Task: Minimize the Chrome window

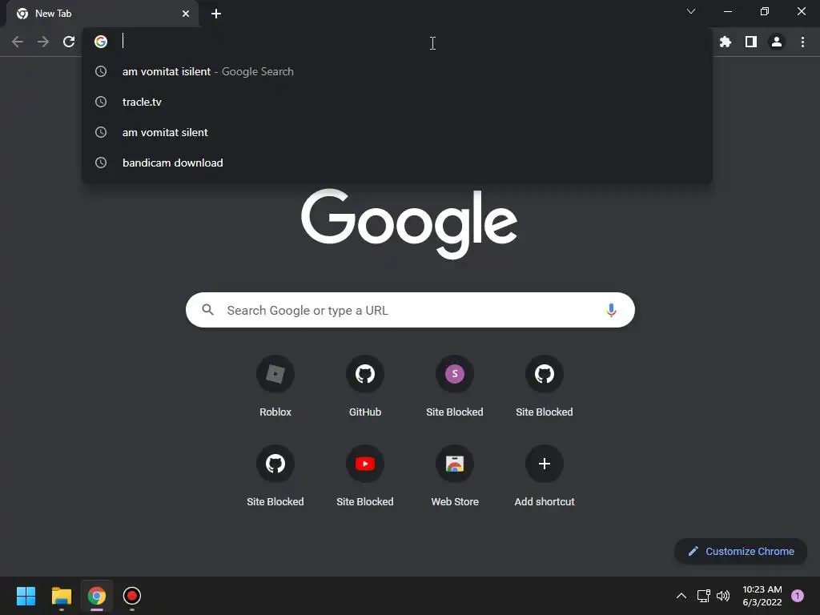Action: click(x=728, y=11)
